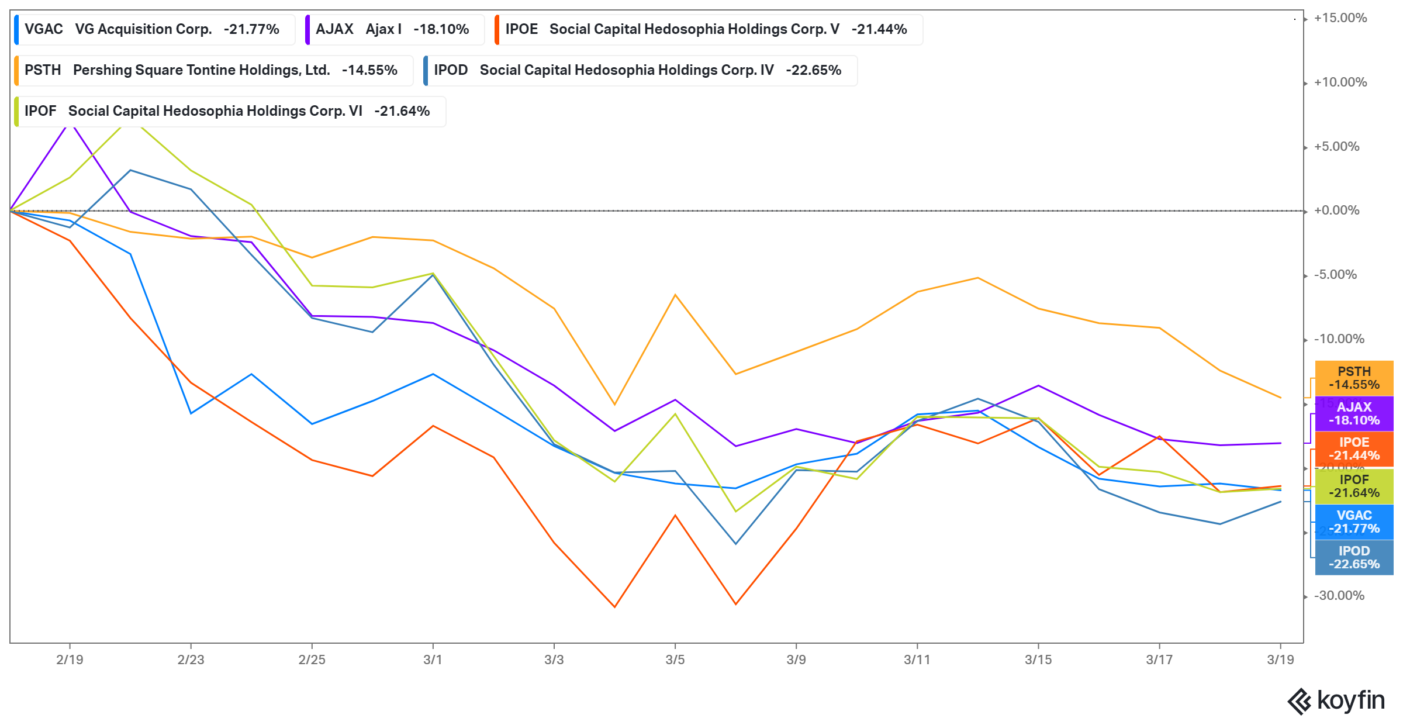The height and width of the screenshot is (725, 1403).
Task: Click the 3/5 date on the x-axis
Action: (675, 660)
